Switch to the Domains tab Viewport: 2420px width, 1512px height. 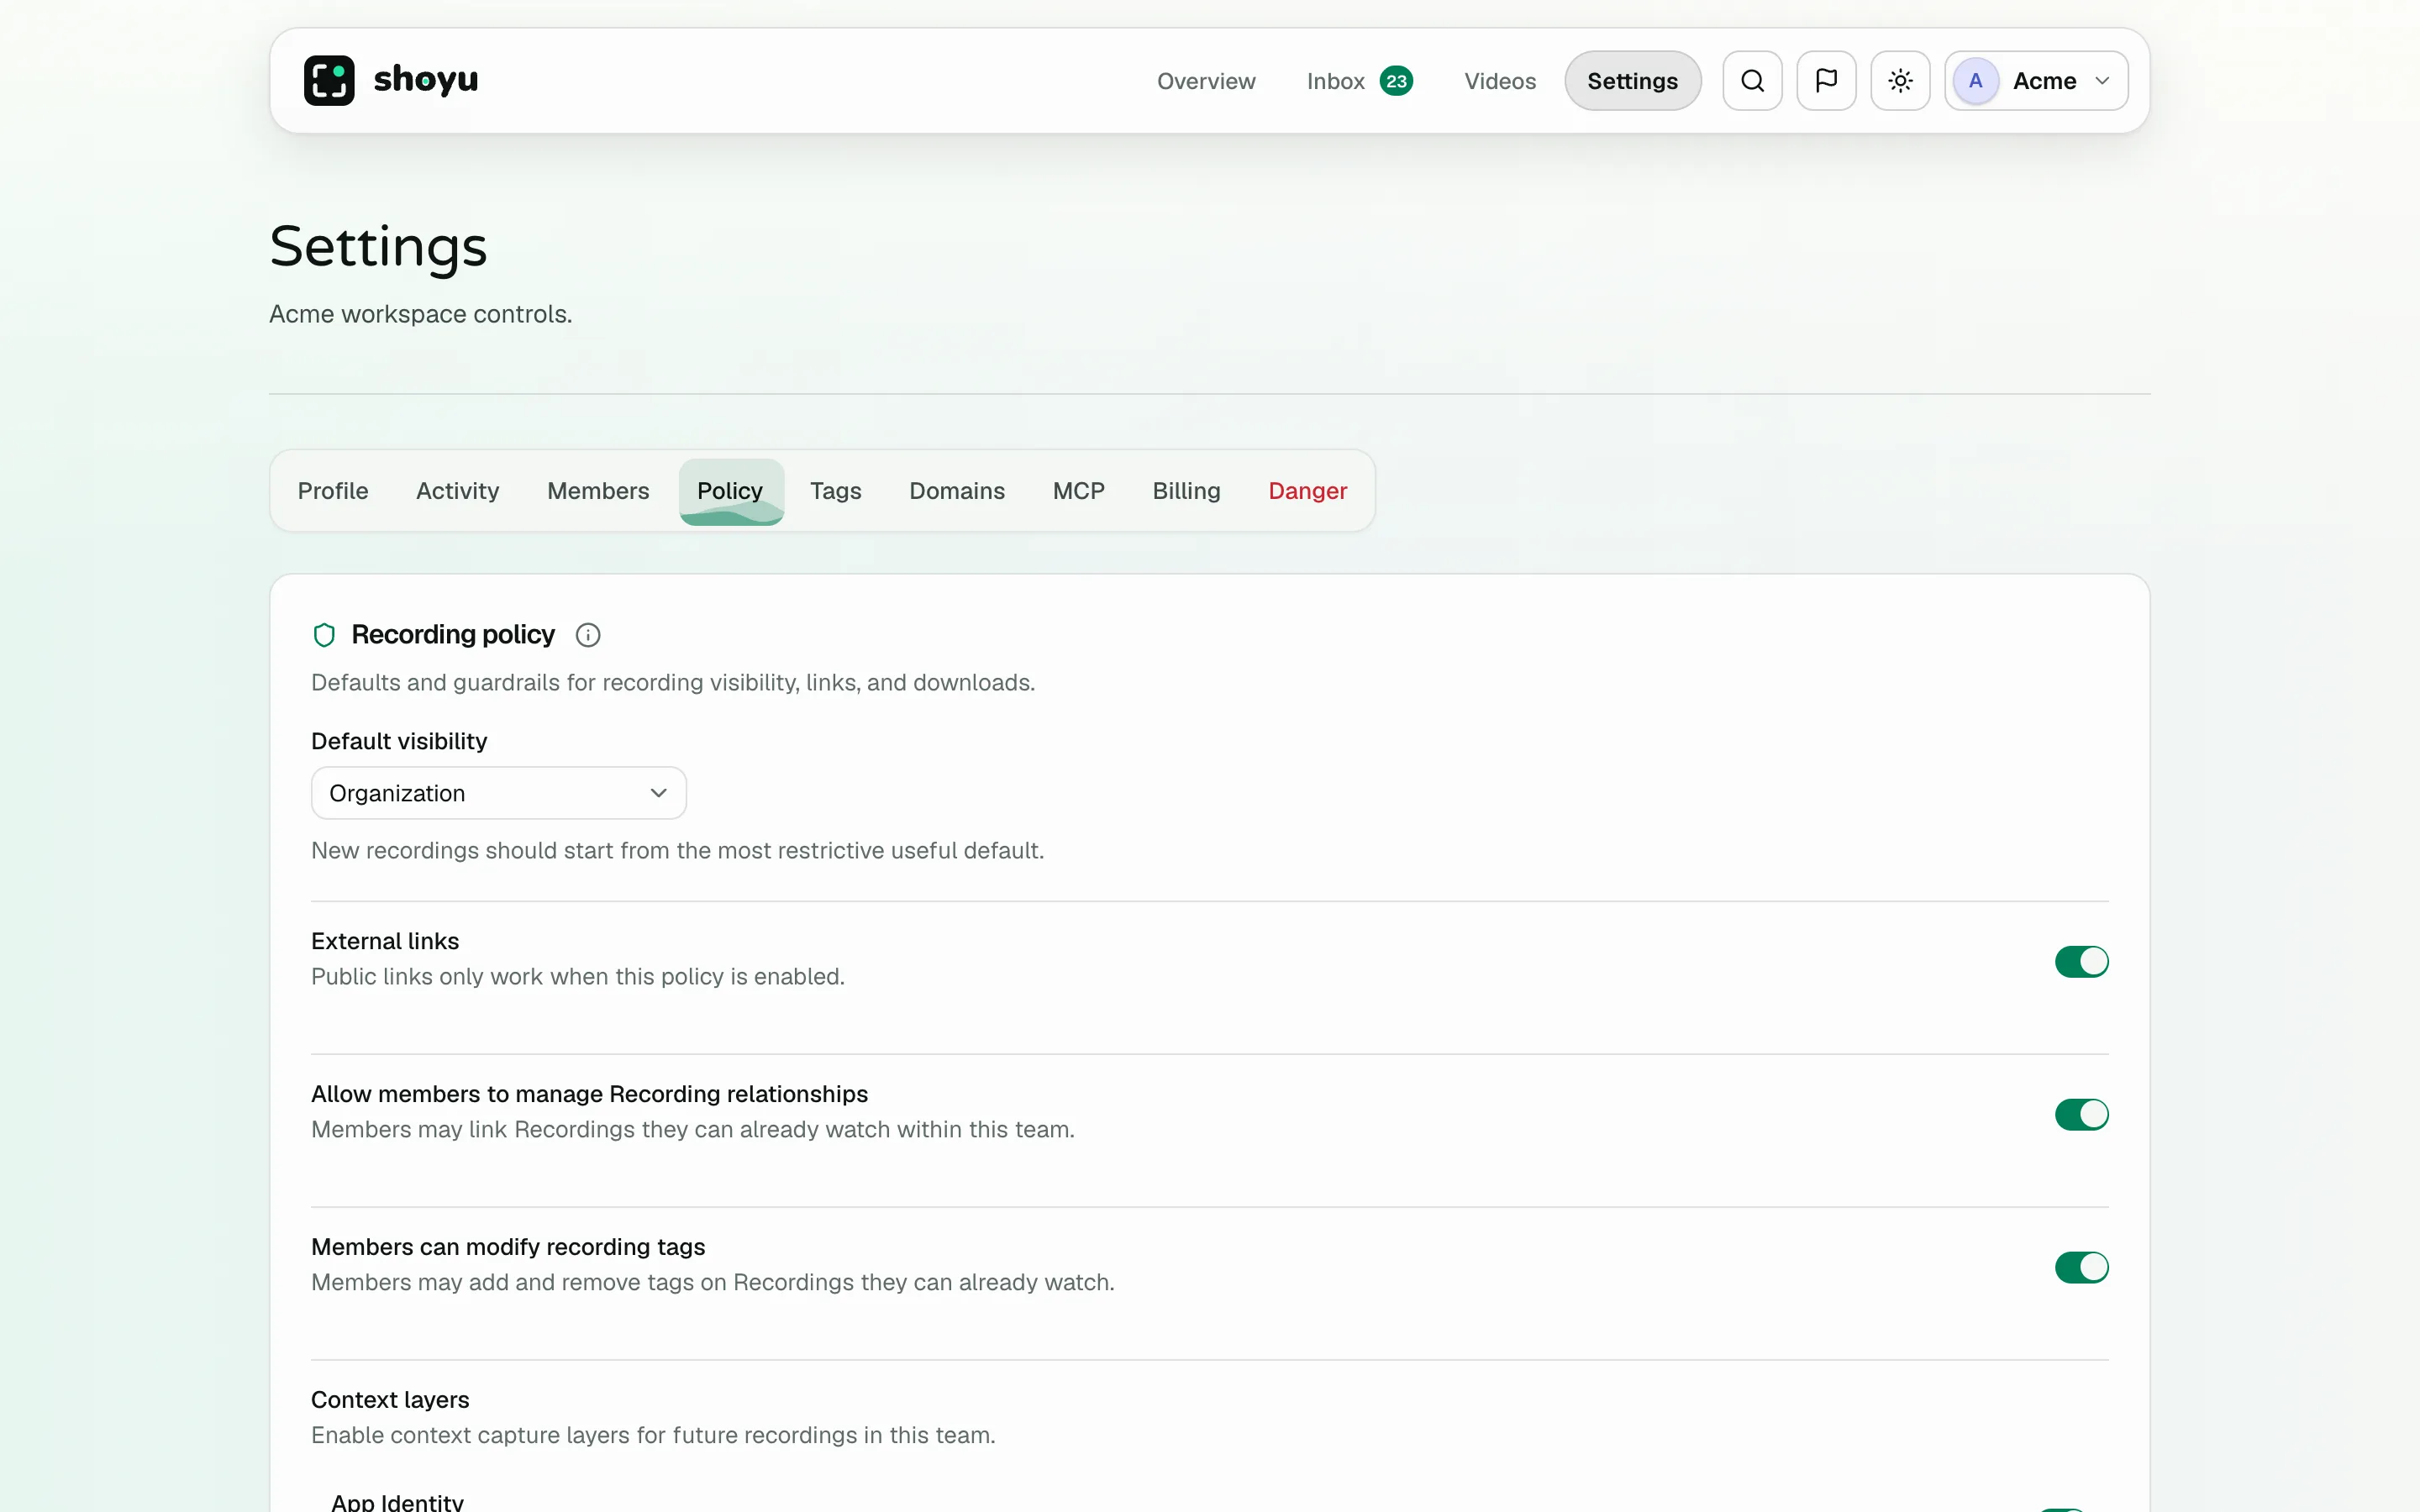tap(956, 491)
